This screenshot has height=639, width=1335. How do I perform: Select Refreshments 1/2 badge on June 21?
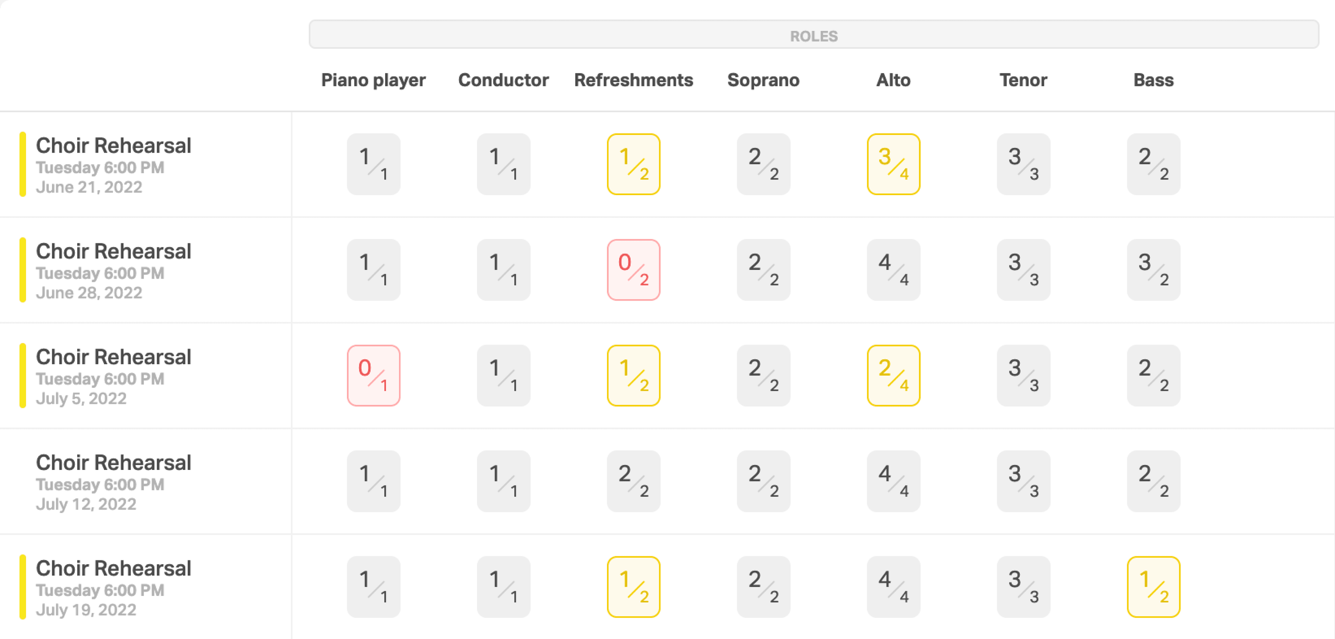[633, 164]
